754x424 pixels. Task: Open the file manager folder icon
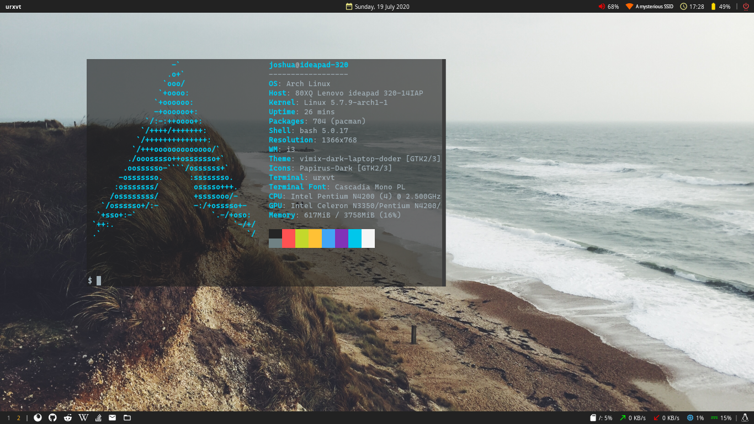127,418
